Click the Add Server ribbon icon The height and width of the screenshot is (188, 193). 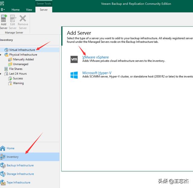click(4, 18)
